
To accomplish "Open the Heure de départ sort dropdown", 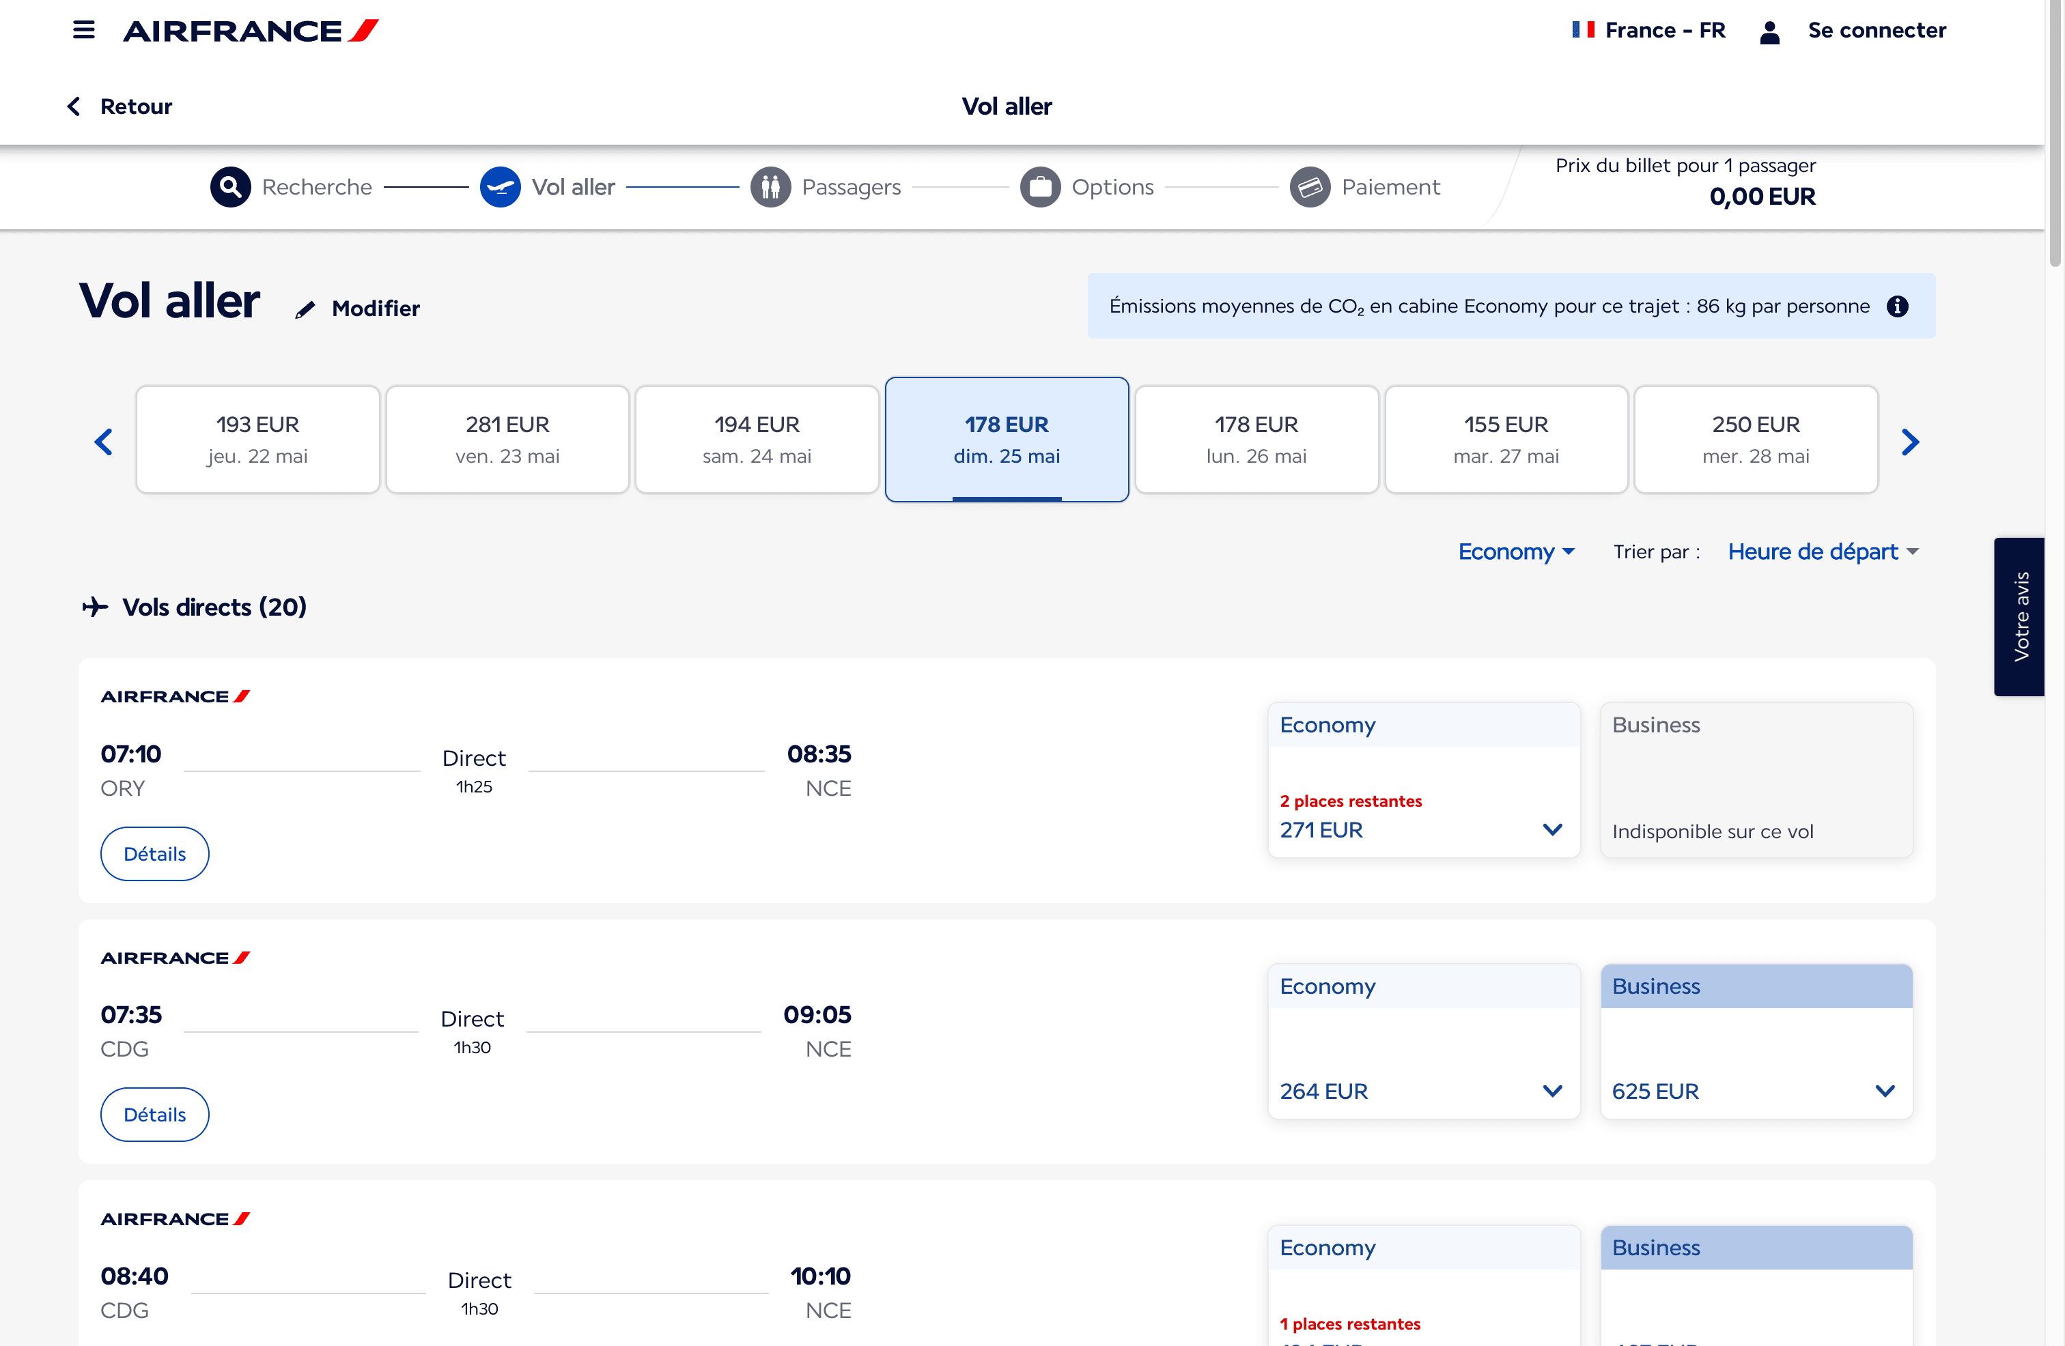I will click(1822, 552).
